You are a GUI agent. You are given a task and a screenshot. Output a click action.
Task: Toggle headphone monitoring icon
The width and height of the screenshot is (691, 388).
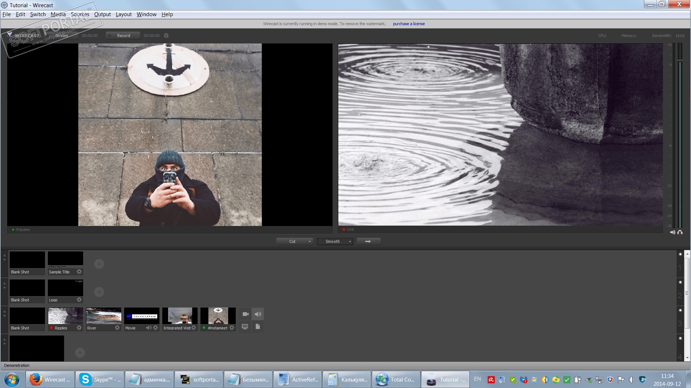tap(680, 232)
